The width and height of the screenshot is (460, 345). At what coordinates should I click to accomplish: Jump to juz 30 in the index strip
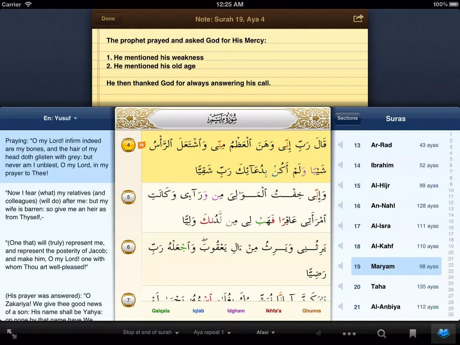(451, 314)
